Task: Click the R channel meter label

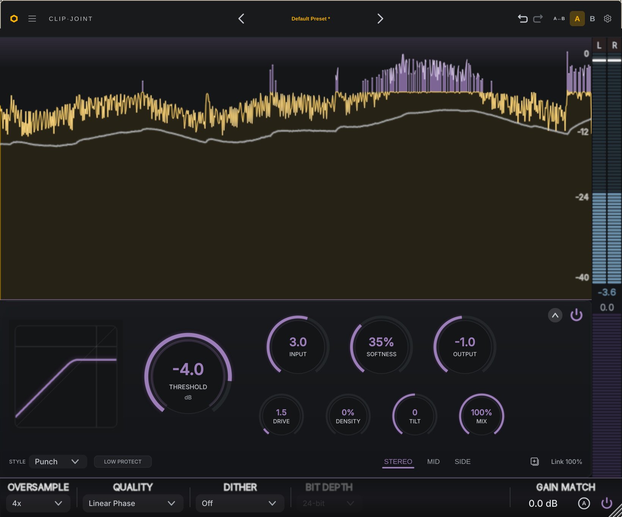Action: tap(614, 46)
